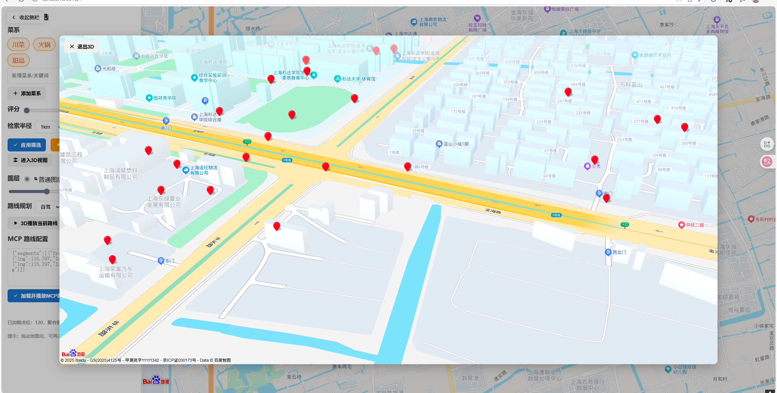
Task: Click the 添加菜系 button
Action: (x=27, y=93)
